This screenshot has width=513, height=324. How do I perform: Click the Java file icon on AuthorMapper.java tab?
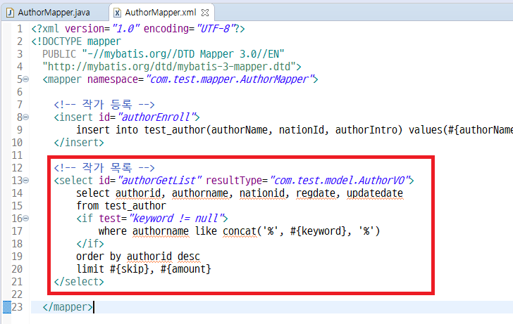(10, 13)
